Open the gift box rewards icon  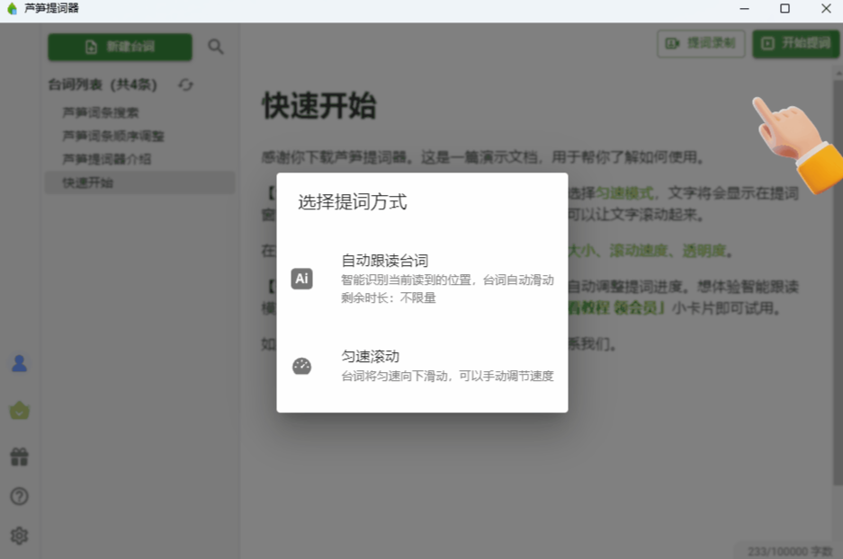19,457
